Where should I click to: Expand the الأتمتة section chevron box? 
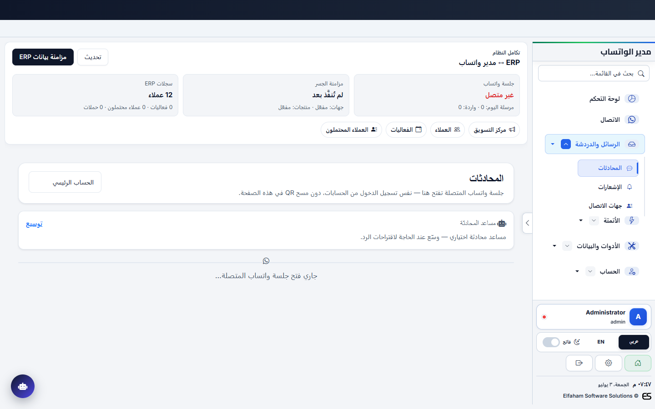(594, 220)
